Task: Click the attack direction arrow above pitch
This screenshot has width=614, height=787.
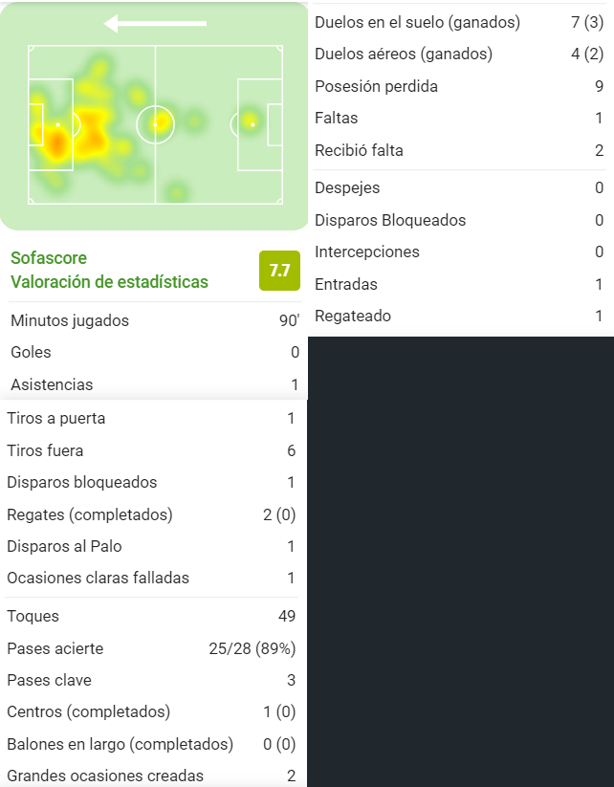Action: coord(155,24)
